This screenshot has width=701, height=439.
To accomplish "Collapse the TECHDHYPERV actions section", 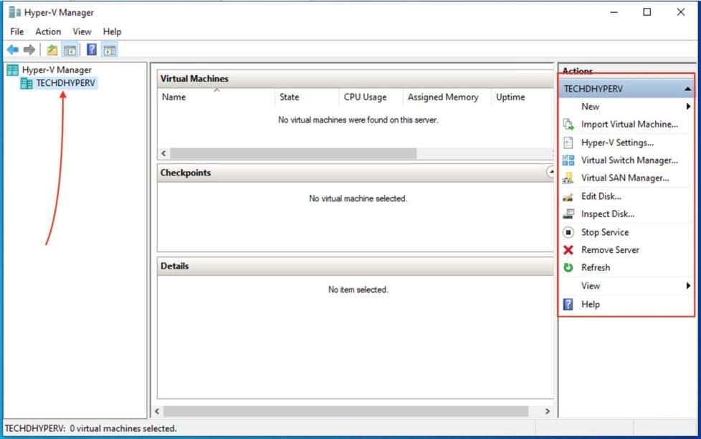I will pyautogui.click(x=687, y=89).
